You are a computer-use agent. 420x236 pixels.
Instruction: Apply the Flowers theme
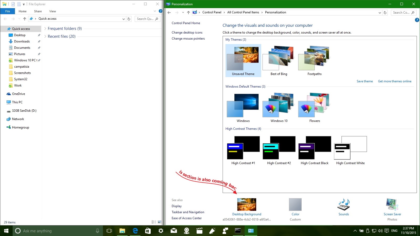[x=314, y=108]
